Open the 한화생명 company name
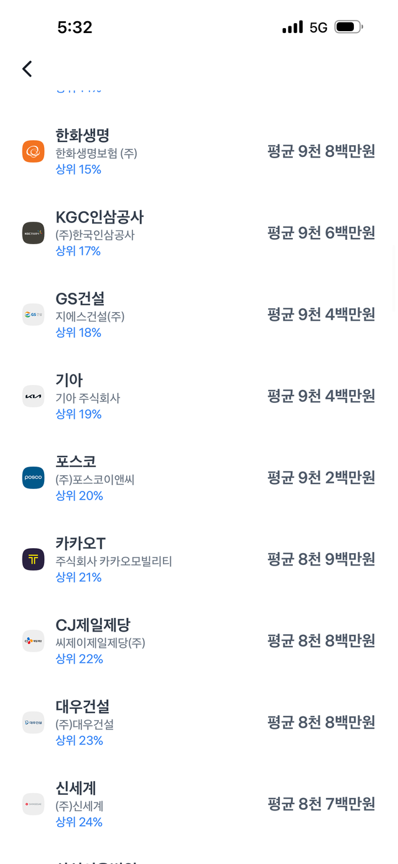Image resolution: width=398 pixels, height=864 pixels. [x=83, y=135]
